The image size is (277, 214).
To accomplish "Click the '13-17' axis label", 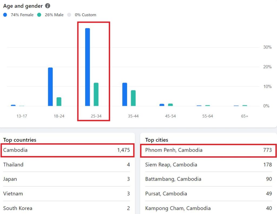I will click(x=22, y=116).
